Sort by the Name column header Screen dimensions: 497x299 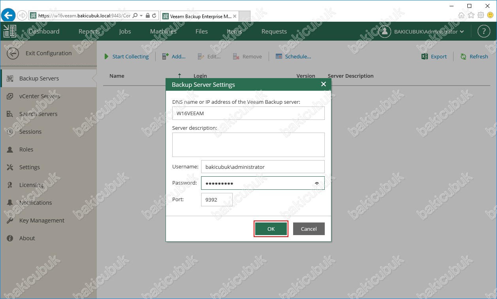point(117,76)
